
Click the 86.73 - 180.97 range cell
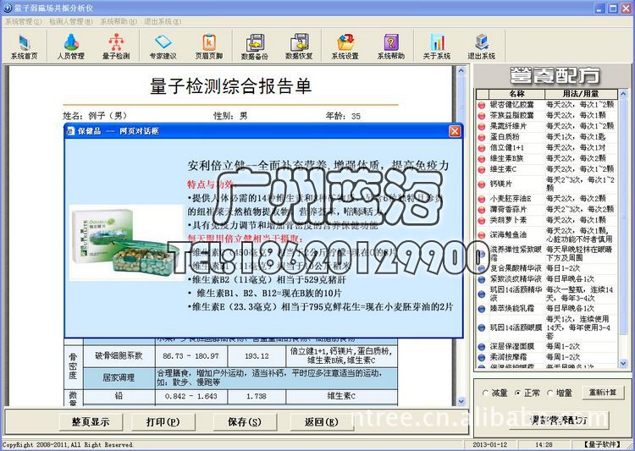point(191,356)
